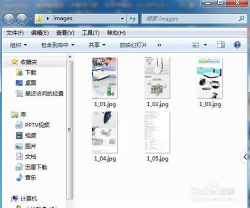
Task: Select the 1_03.jpg thumbnail
Action: click(209, 78)
